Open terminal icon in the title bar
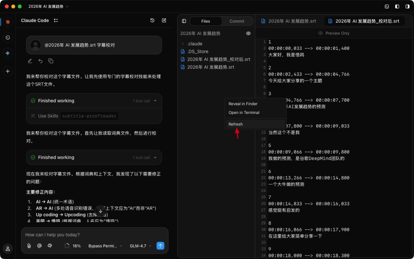 [387, 7]
